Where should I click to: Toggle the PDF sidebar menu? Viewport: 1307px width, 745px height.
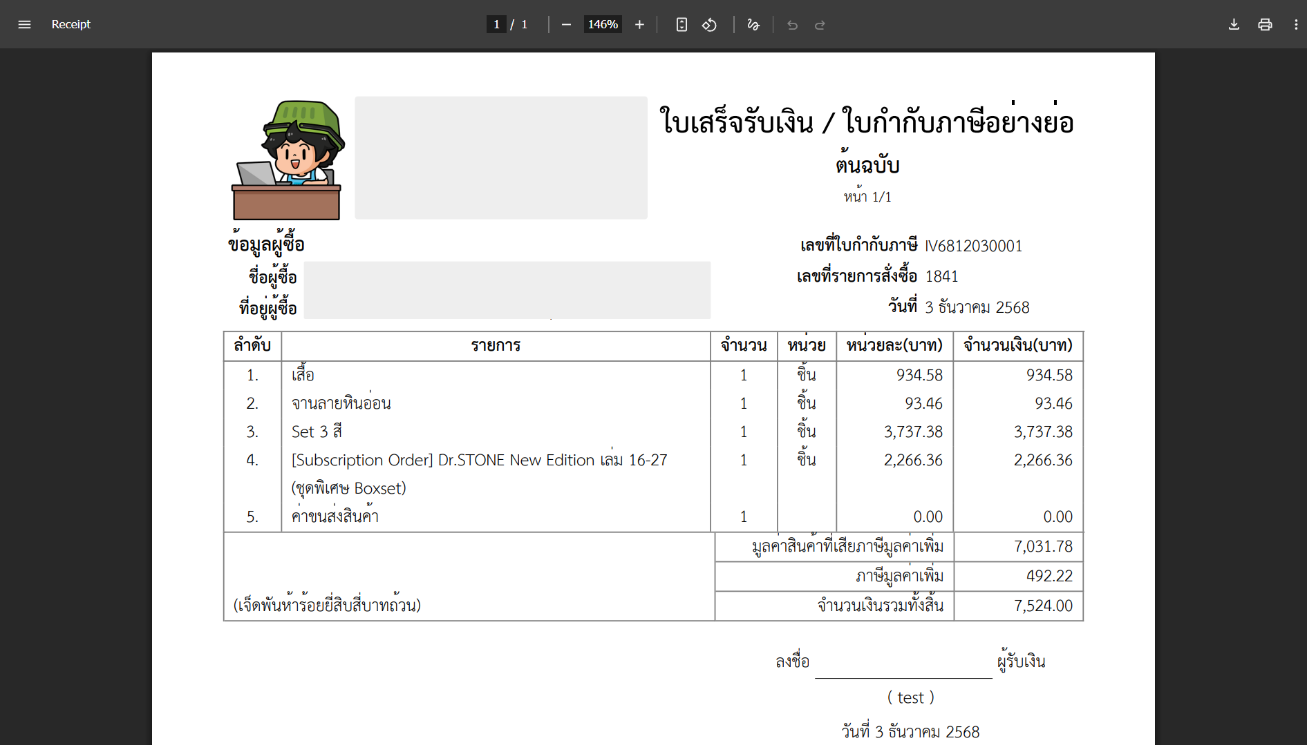(x=24, y=24)
